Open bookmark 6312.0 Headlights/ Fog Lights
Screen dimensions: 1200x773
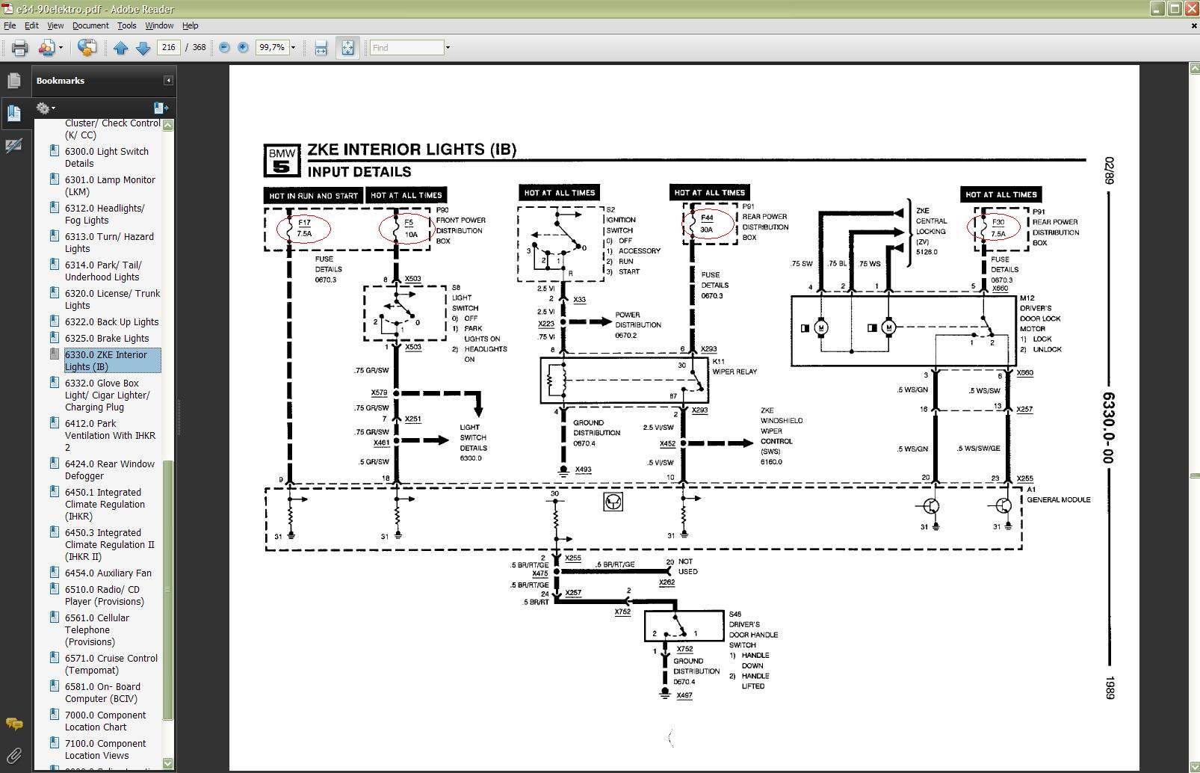pyautogui.click(x=105, y=214)
